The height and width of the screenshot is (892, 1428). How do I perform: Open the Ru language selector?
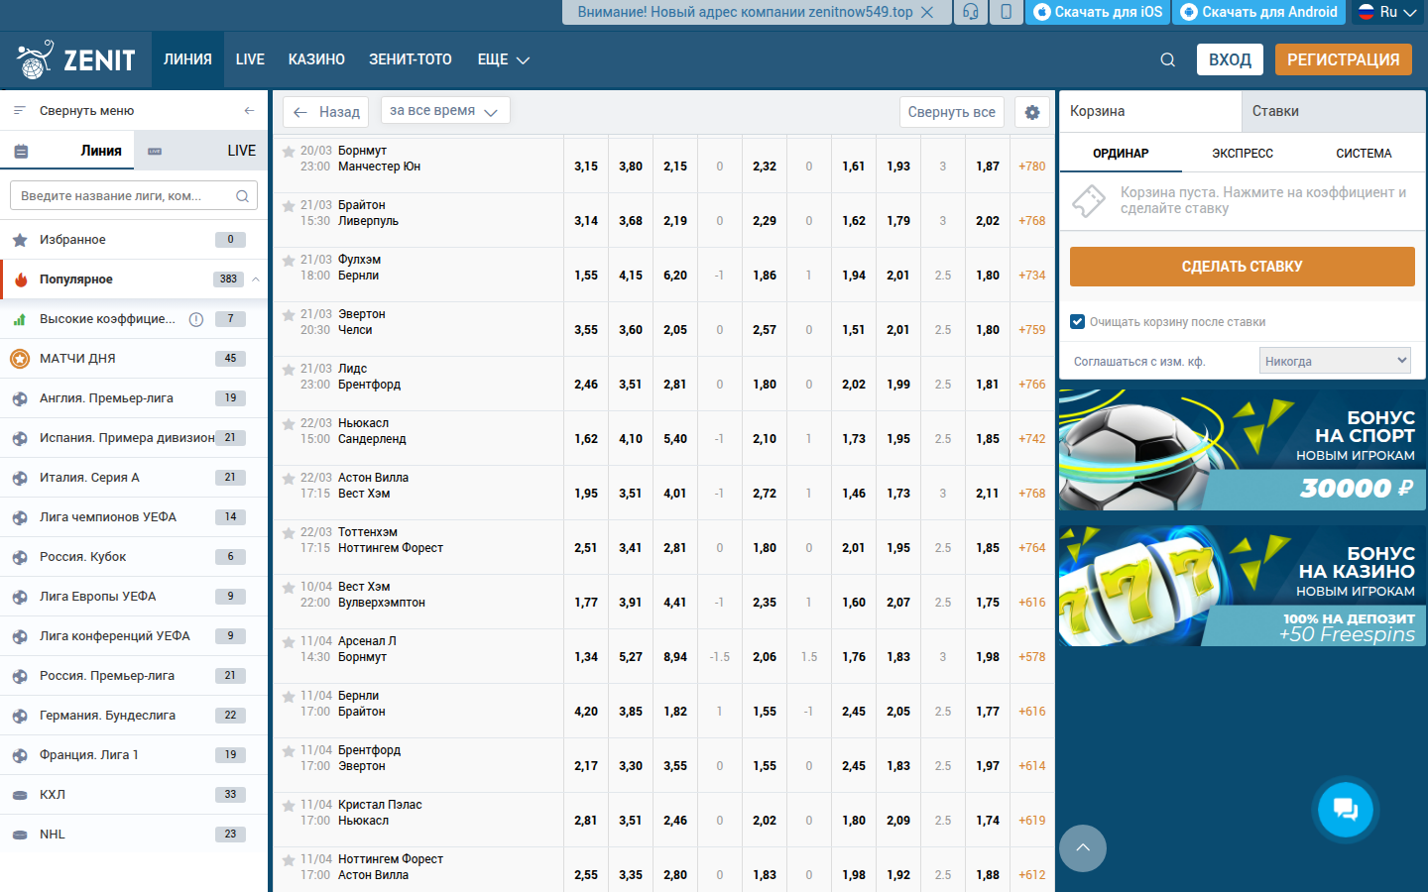(x=1386, y=13)
